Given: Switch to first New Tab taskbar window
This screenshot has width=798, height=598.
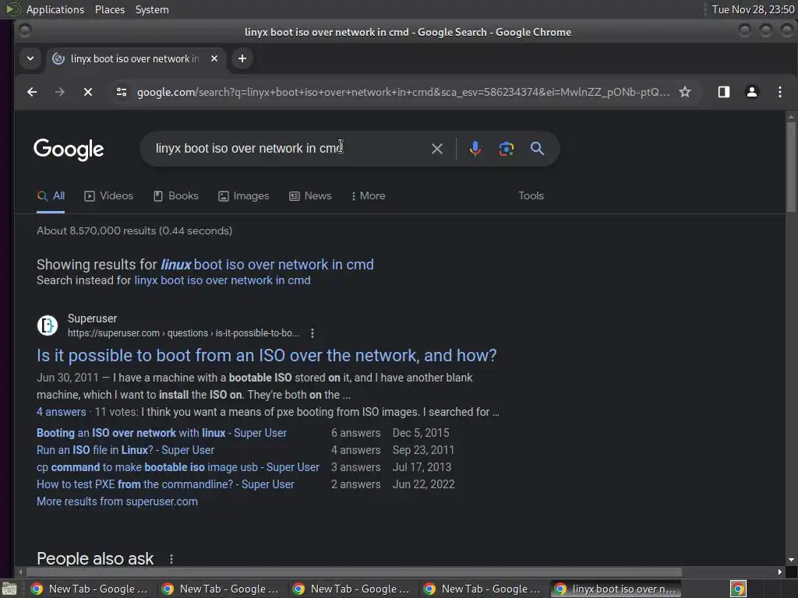Looking at the screenshot, I should point(90,589).
